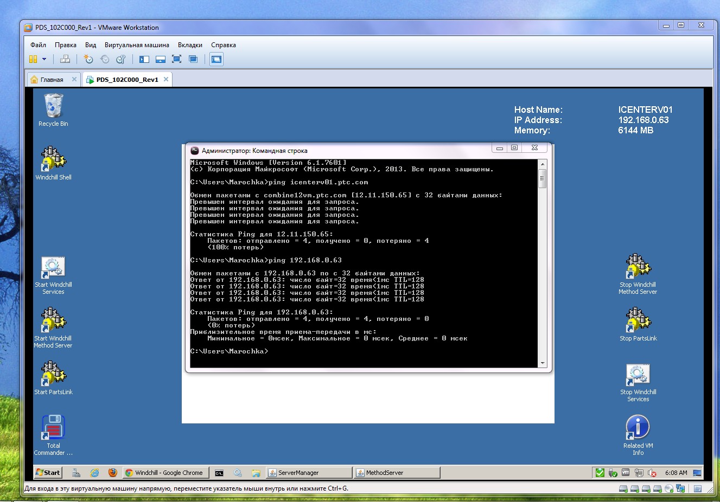Switch to Windchill - Google Chrome taskbar button

(x=165, y=473)
